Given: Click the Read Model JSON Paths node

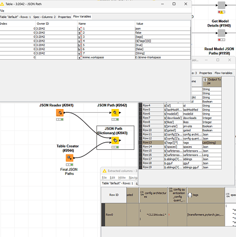Looking at the screenshot, I should [221, 33].
